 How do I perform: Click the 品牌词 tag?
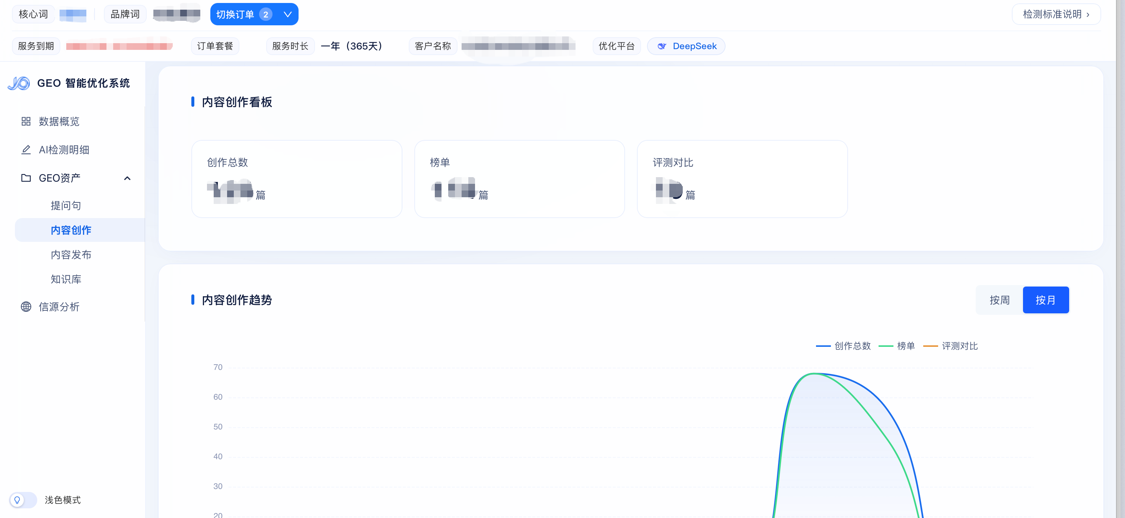[x=125, y=15]
